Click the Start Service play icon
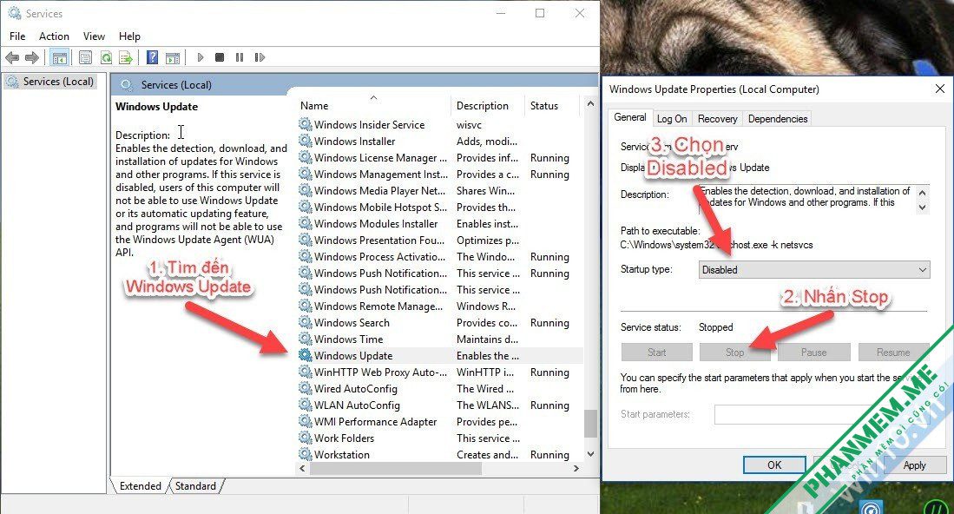This screenshot has width=954, height=514. 201,57
